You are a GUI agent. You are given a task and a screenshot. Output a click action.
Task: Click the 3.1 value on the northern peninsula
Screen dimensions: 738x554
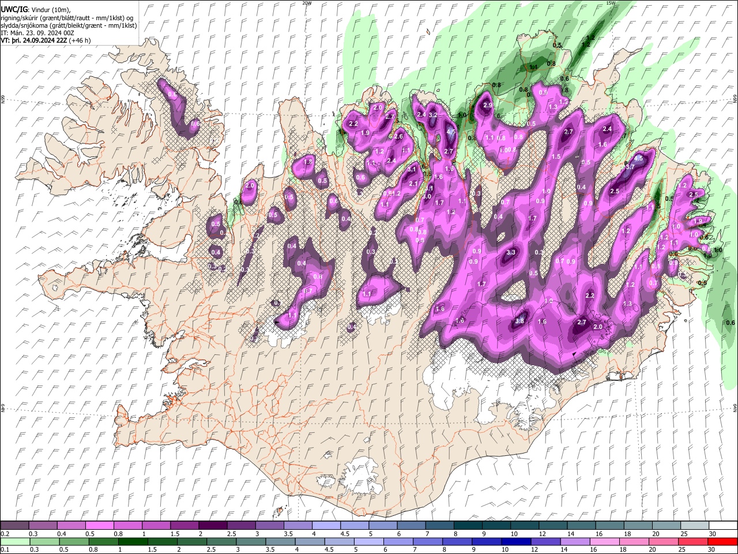tap(412, 170)
